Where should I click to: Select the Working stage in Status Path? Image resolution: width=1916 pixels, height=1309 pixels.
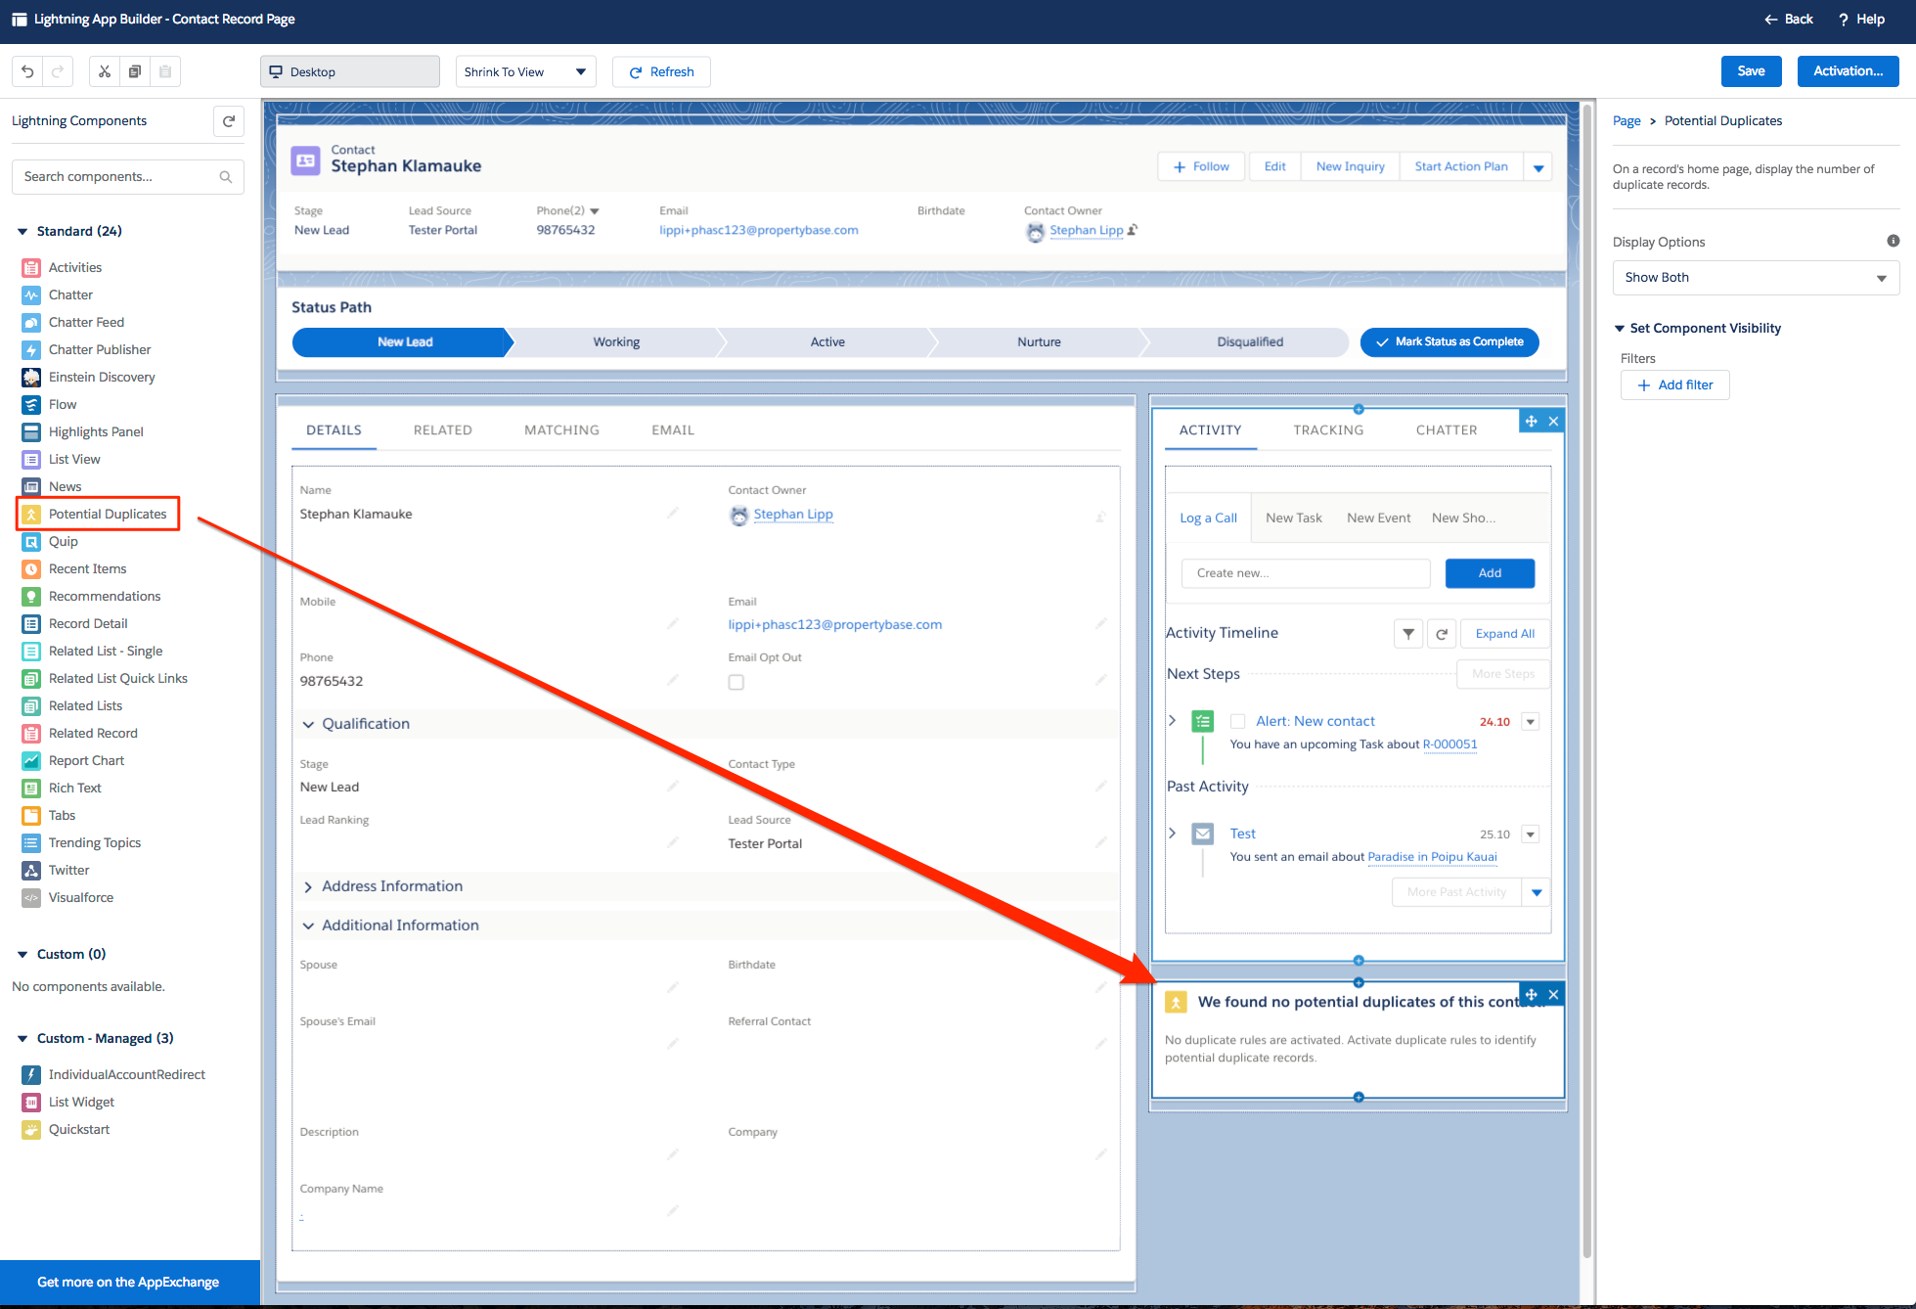[616, 342]
